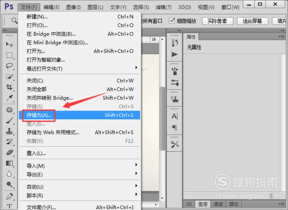The width and height of the screenshot is (288, 210).
Task: Open the Brush panel icon
Action: (x=175, y=71)
